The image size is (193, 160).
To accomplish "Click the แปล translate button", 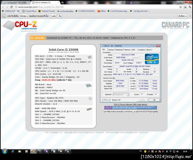I will click(x=53, y=16).
